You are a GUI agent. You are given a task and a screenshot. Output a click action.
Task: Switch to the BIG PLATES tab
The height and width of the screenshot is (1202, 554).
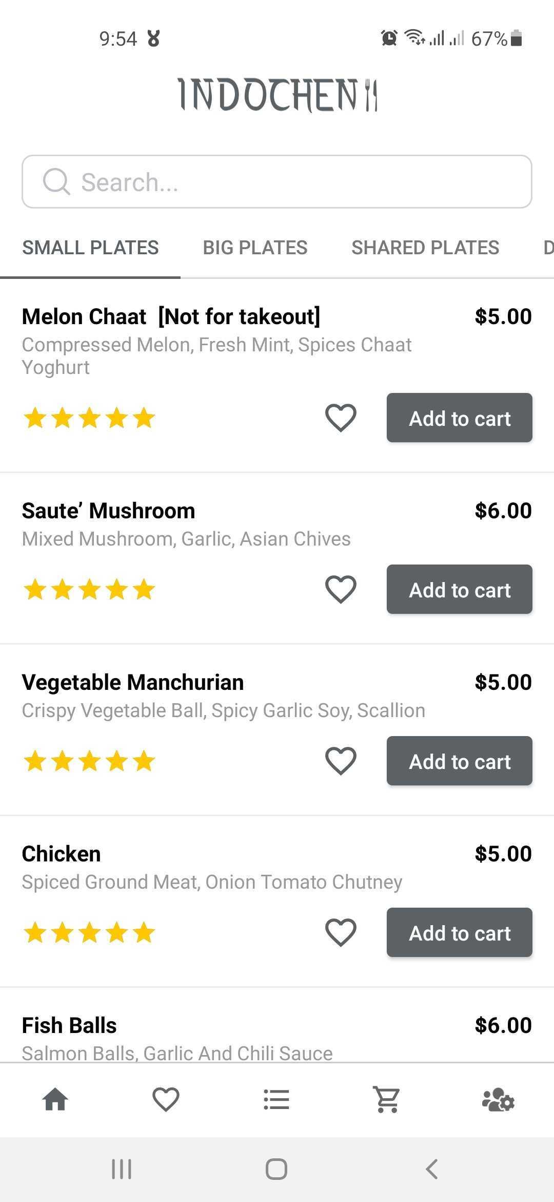(x=255, y=248)
